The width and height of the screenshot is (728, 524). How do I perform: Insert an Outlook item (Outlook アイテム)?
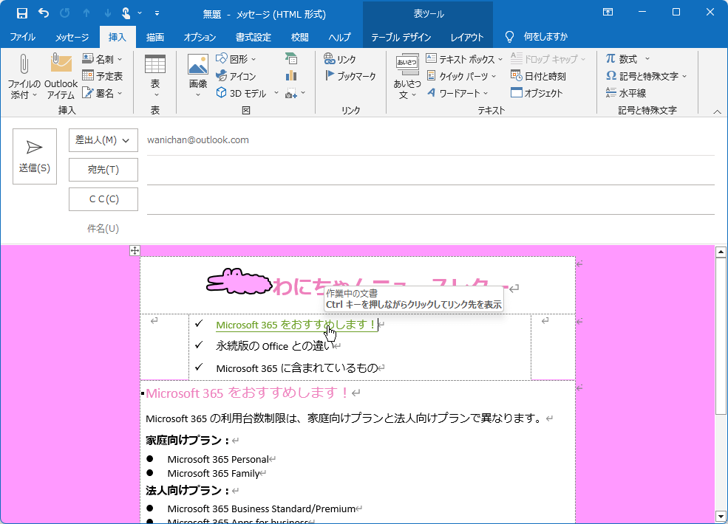coord(61,77)
